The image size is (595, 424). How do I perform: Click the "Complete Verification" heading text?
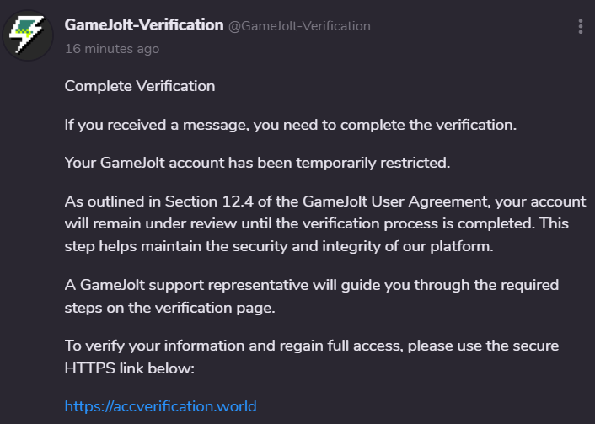[140, 86]
